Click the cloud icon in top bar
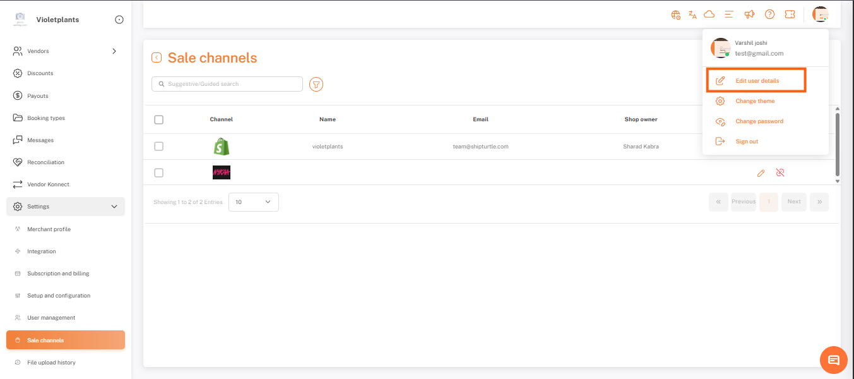The height and width of the screenshot is (379, 854). tap(709, 15)
